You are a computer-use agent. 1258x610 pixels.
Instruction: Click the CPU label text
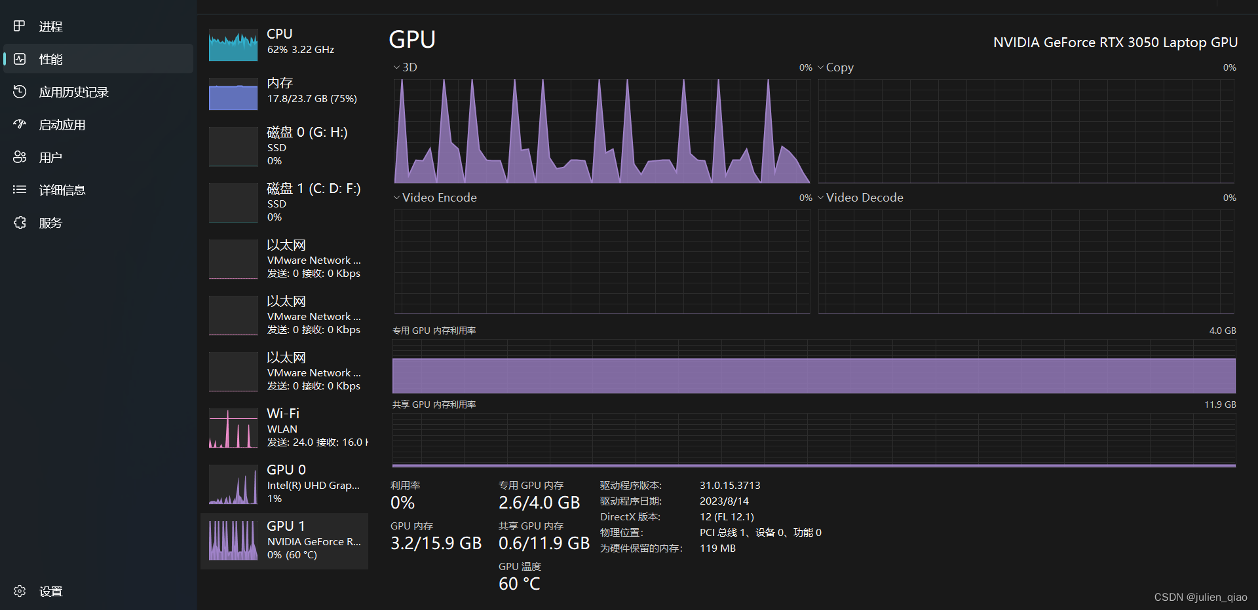coord(280,34)
